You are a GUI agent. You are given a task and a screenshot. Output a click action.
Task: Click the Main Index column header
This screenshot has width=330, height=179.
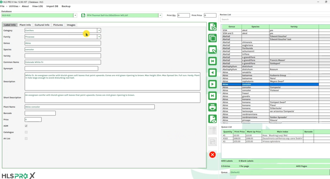pyautogui.click(x=282, y=132)
